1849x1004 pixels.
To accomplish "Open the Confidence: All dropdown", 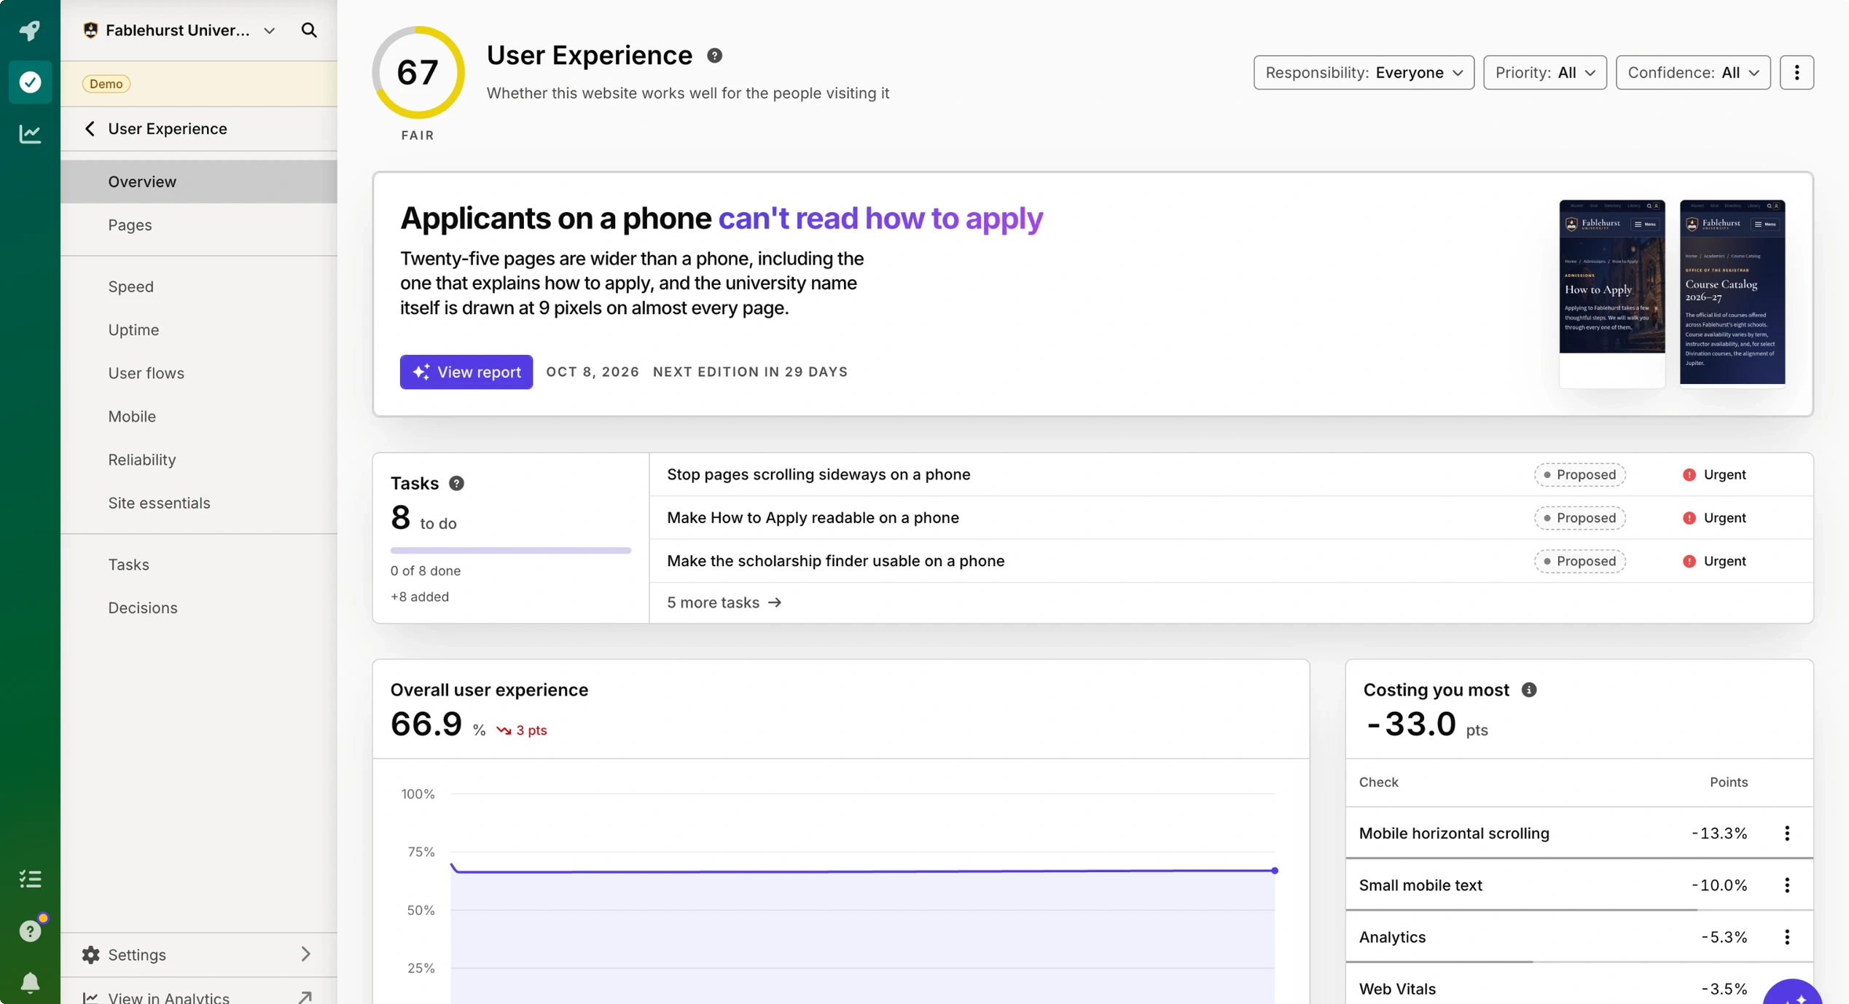I will pyautogui.click(x=1692, y=72).
